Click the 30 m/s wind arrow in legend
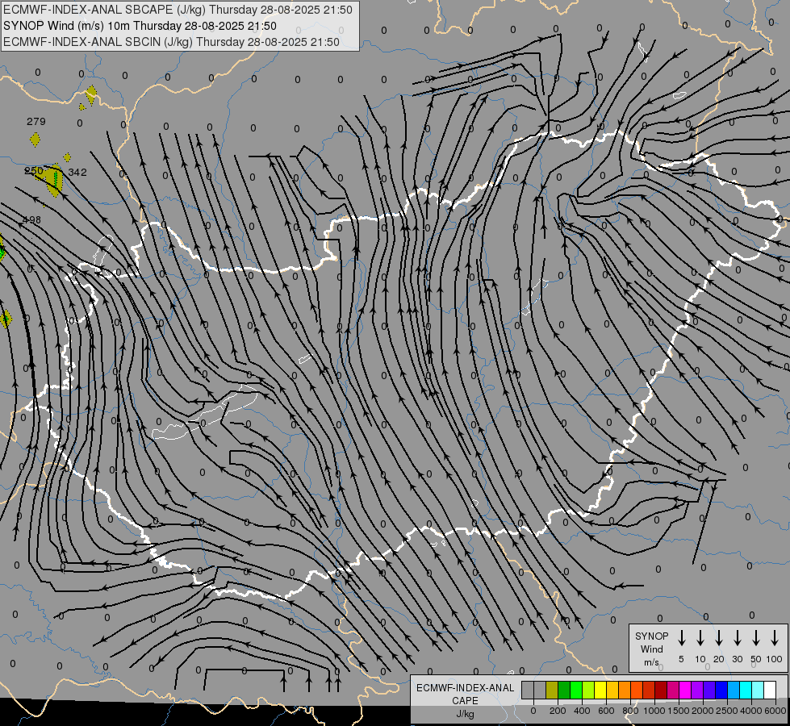Viewport: 790px width, 726px height. 738,637
